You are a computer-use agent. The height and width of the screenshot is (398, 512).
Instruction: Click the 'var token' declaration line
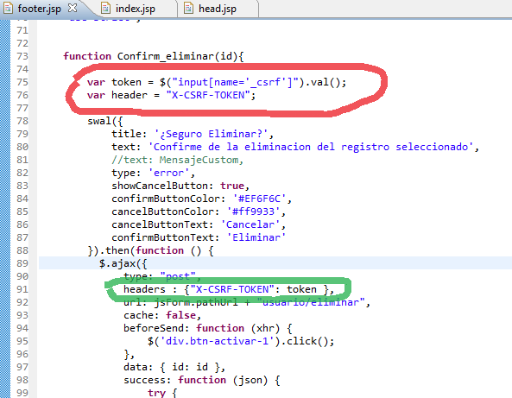[x=217, y=82]
